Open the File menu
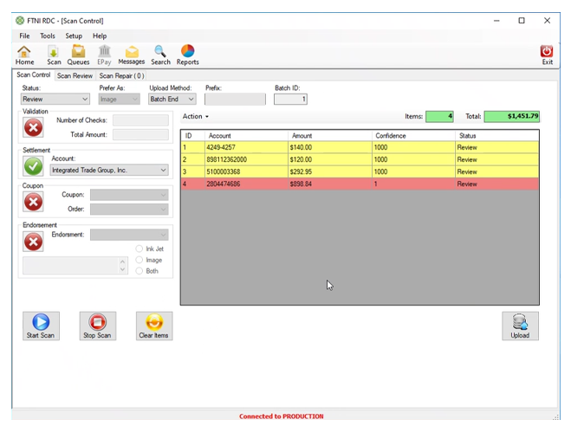The width and height of the screenshot is (571, 426). pos(24,36)
